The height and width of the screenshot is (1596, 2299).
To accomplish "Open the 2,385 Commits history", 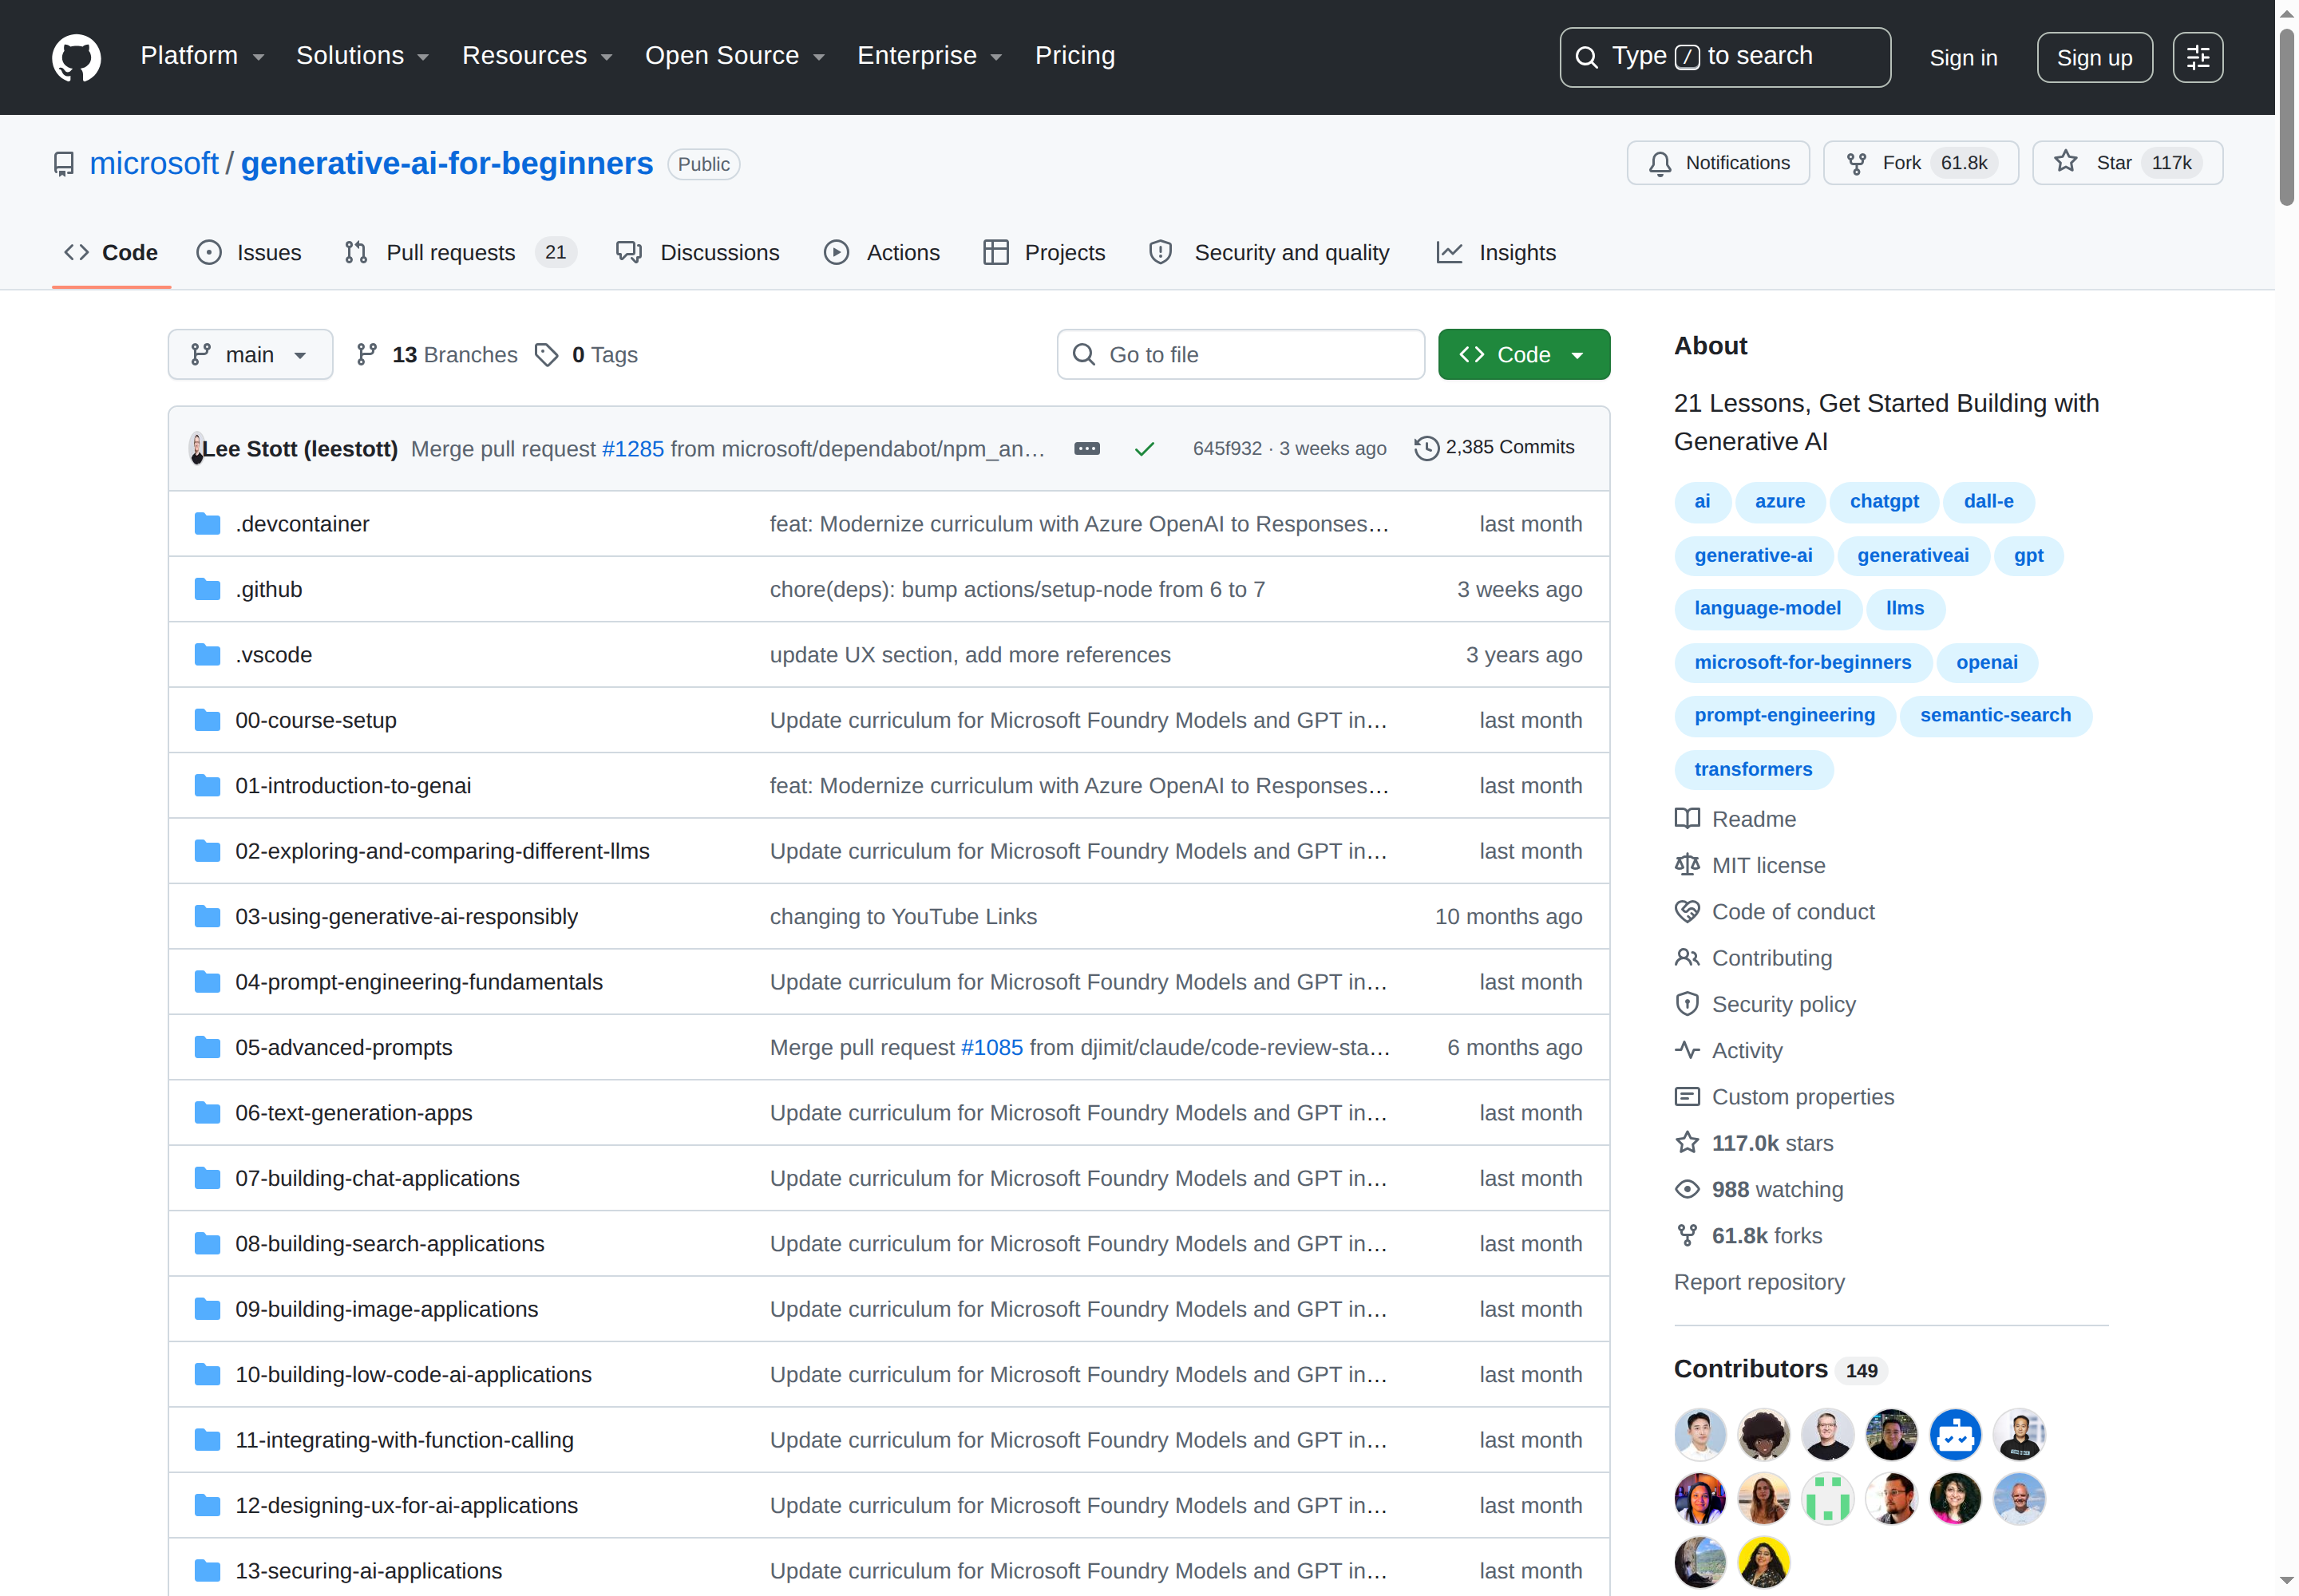I will coord(1494,448).
